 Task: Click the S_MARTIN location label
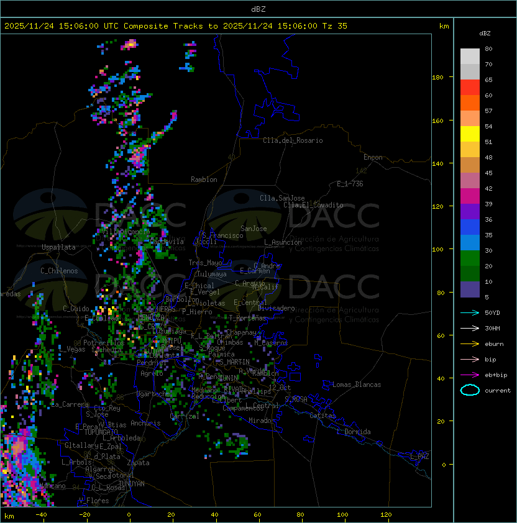234,362
